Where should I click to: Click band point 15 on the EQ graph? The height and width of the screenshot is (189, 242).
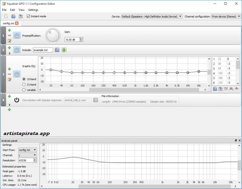(x=199, y=72)
